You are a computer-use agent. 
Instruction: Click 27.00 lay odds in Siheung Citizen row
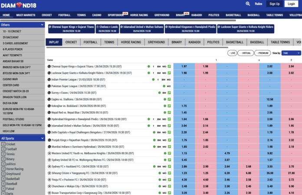(291, 173)
